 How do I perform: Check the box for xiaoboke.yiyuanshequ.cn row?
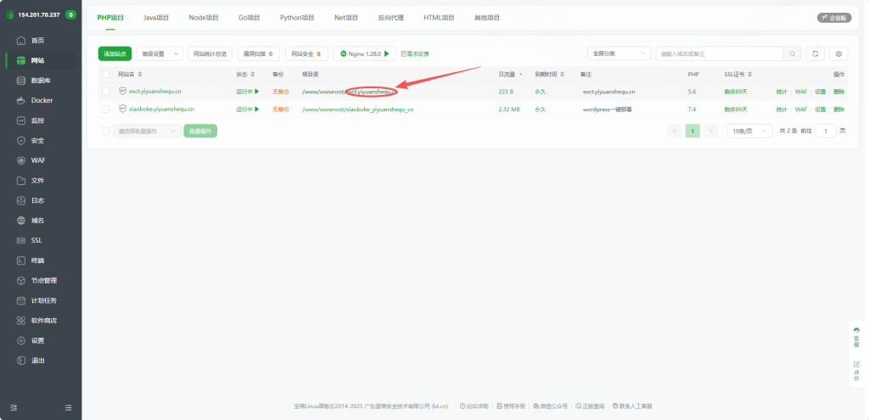click(105, 109)
